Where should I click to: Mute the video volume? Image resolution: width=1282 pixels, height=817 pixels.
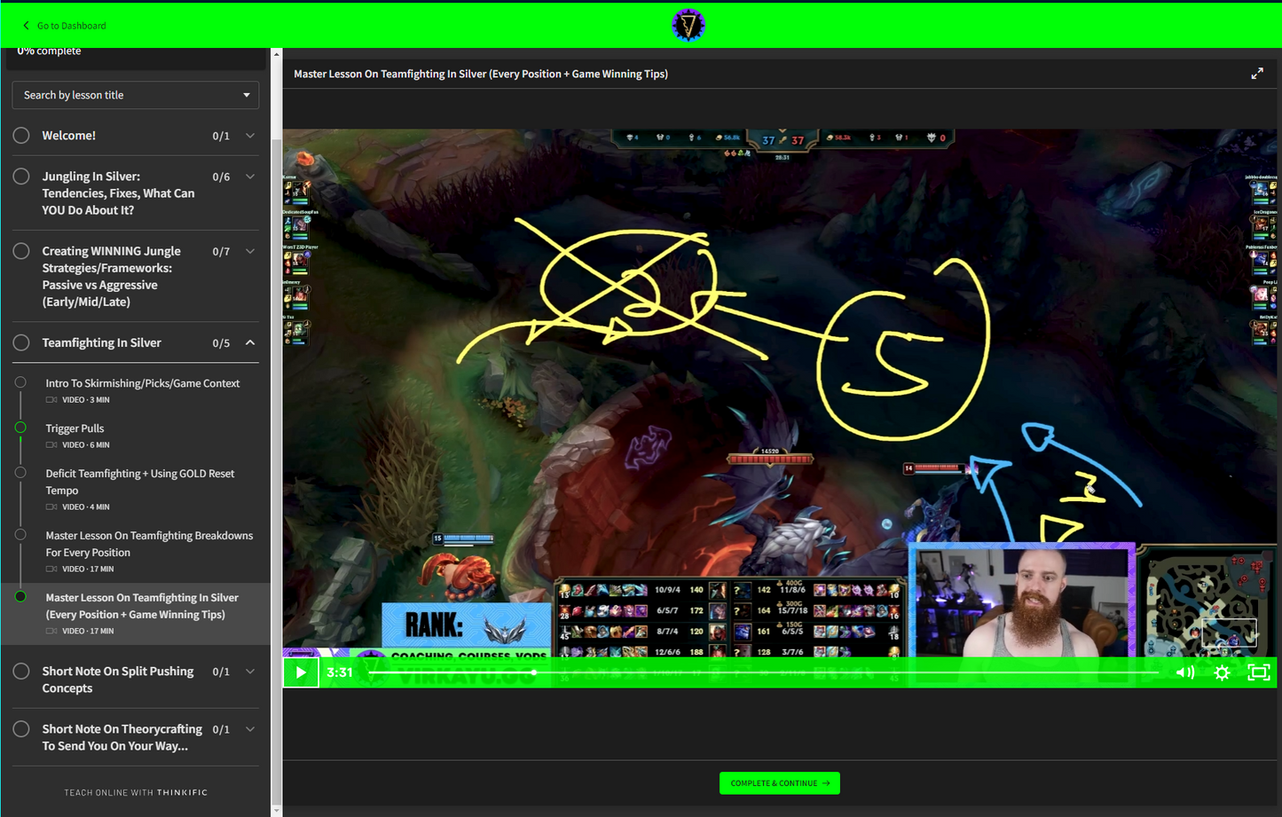point(1184,672)
